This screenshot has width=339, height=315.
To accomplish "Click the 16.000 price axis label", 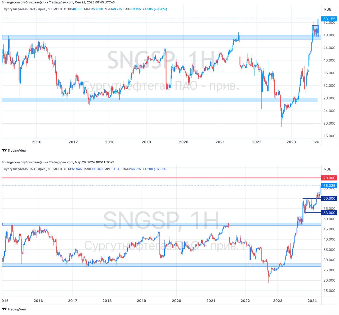I will click(329, 136).
